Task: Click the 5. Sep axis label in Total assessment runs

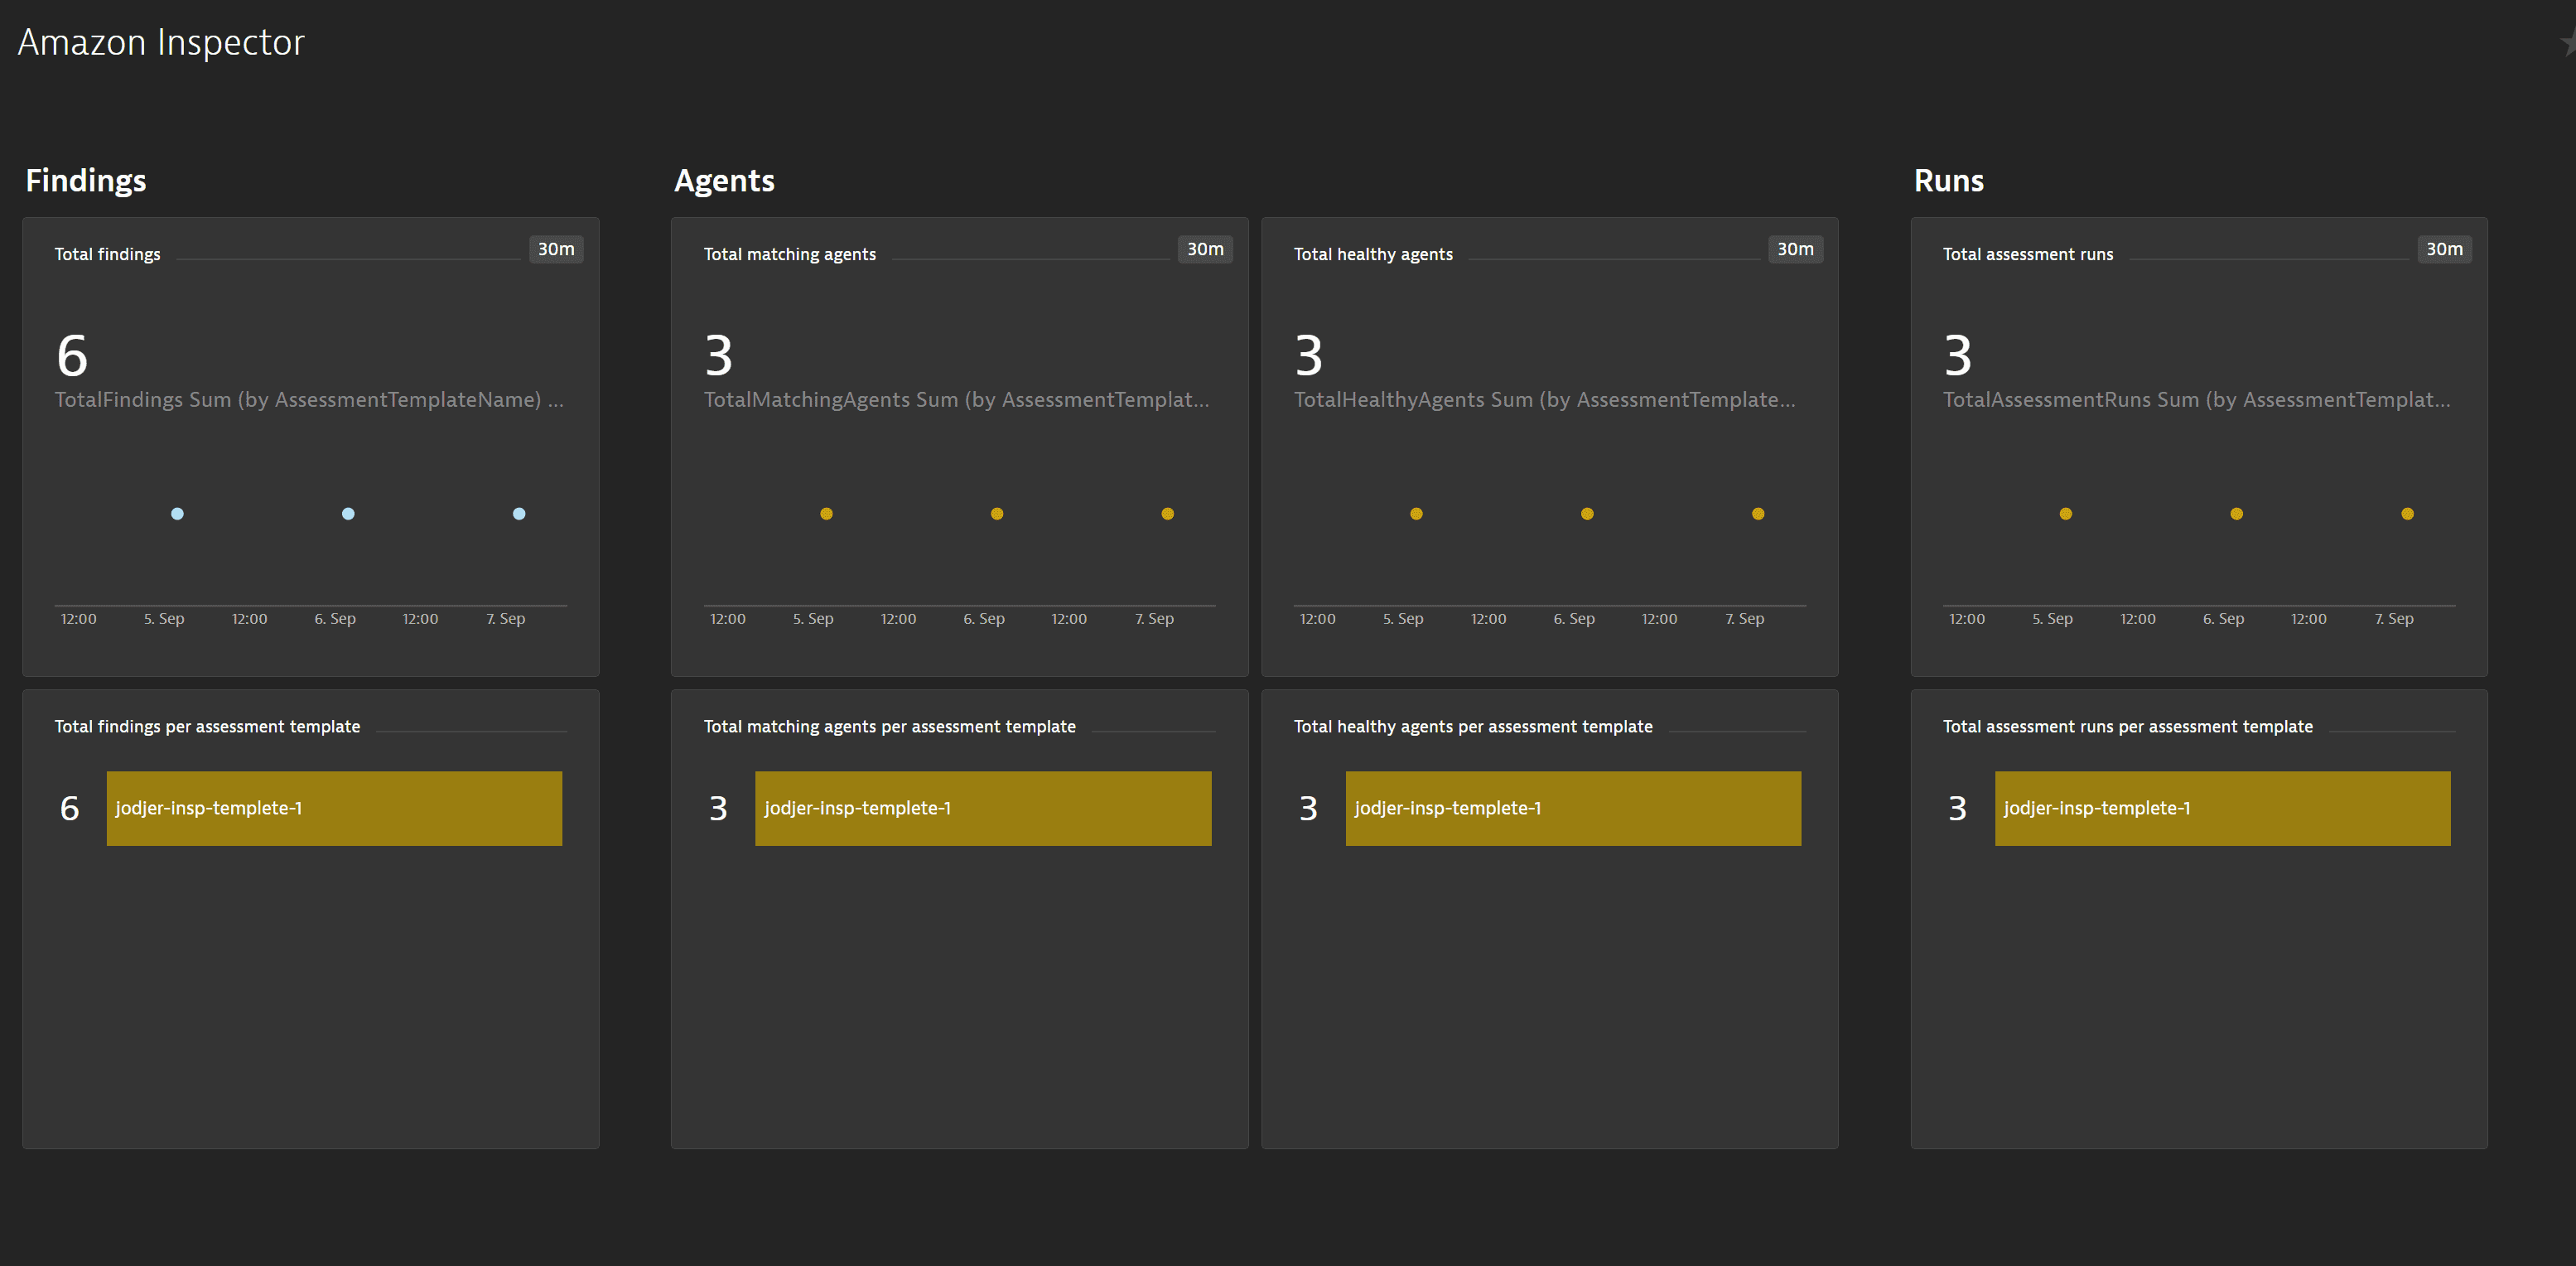Action: pyautogui.click(x=2052, y=619)
